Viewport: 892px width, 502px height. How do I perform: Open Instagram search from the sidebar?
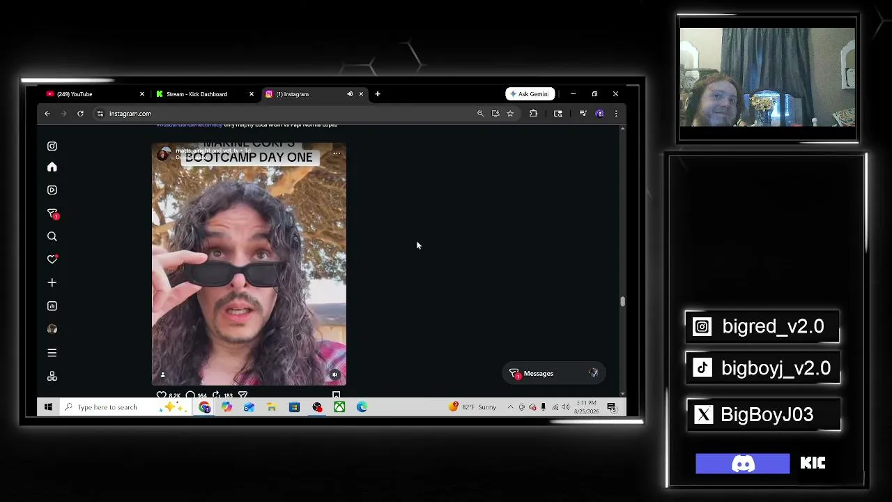coord(52,237)
